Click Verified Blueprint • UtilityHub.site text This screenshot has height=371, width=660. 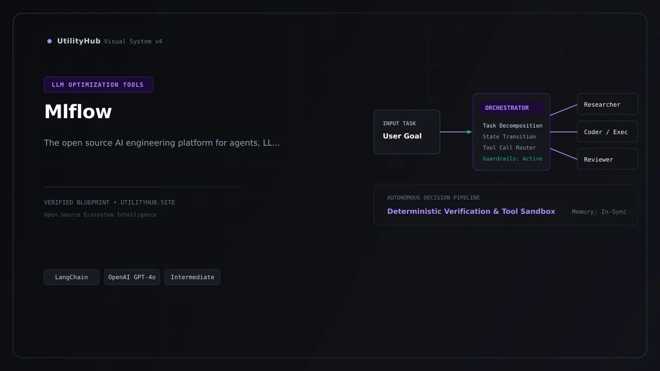(x=109, y=202)
